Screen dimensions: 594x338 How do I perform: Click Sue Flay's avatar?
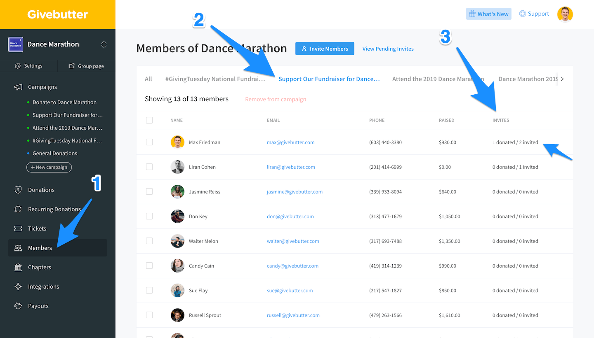[x=177, y=290]
